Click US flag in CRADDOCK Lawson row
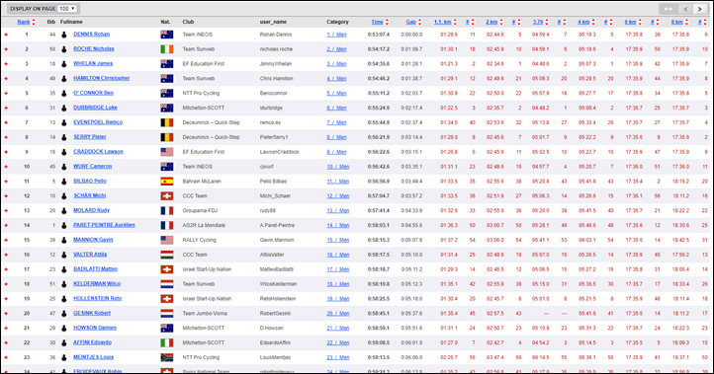This screenshot has height=374, width=714. pos(167,152)
